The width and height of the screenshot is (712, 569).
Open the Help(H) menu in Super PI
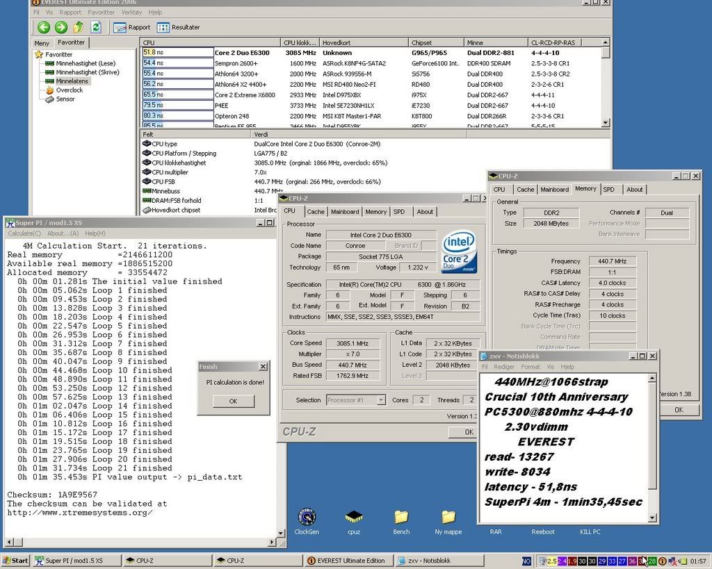click(x=95, y=233)
